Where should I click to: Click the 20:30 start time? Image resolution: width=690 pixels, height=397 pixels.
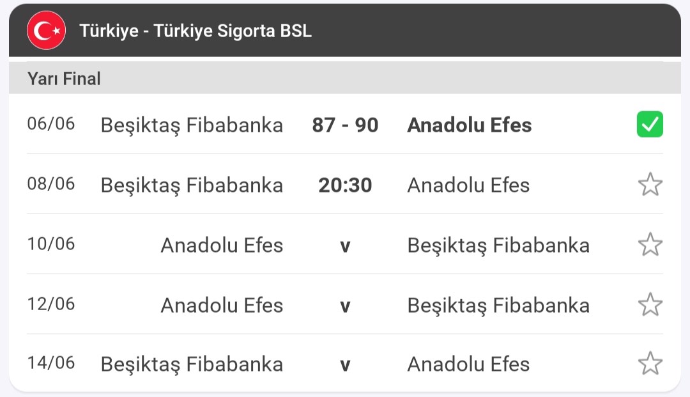click(345, 185)
